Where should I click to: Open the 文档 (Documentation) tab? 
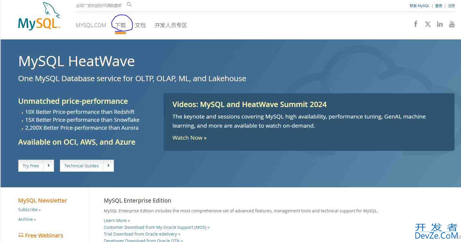point(140,25)
